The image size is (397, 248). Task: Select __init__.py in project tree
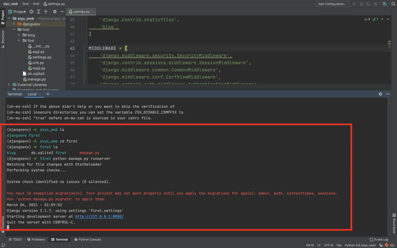tap(39, 46)
